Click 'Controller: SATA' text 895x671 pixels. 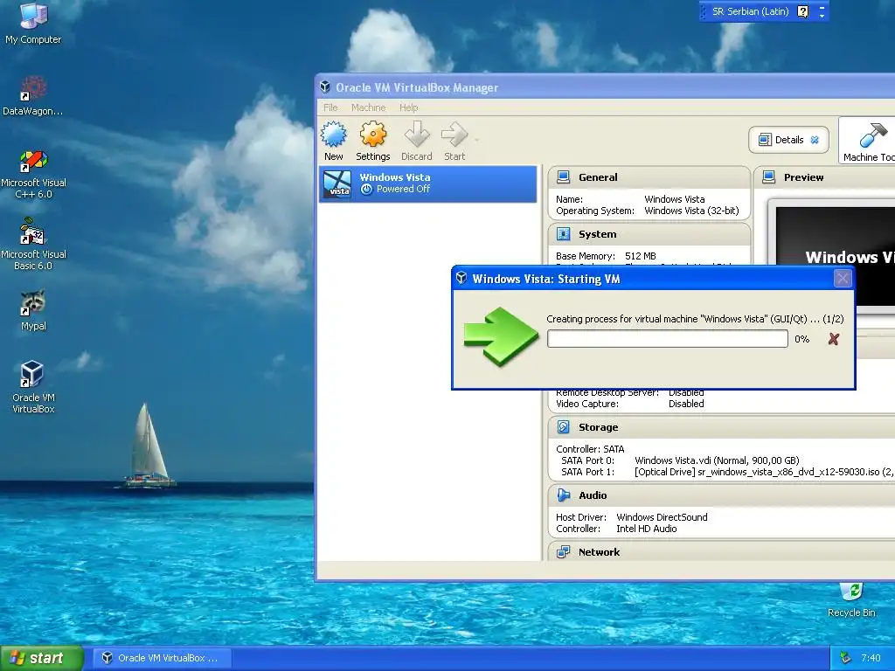point(590,449)
